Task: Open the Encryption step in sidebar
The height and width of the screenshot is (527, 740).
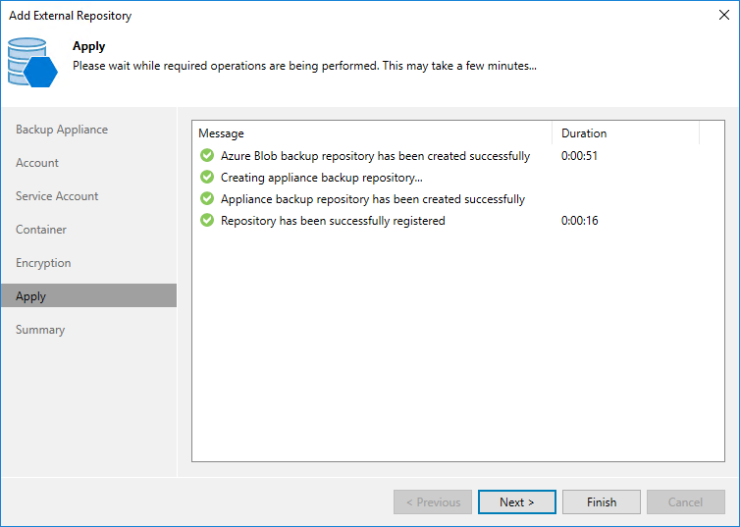Action: click(43, 263)
